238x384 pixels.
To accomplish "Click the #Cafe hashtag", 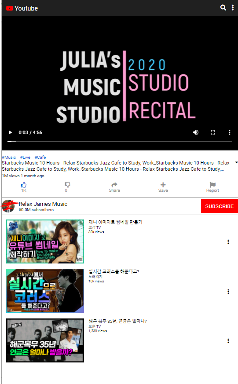I will pos(40,157).
